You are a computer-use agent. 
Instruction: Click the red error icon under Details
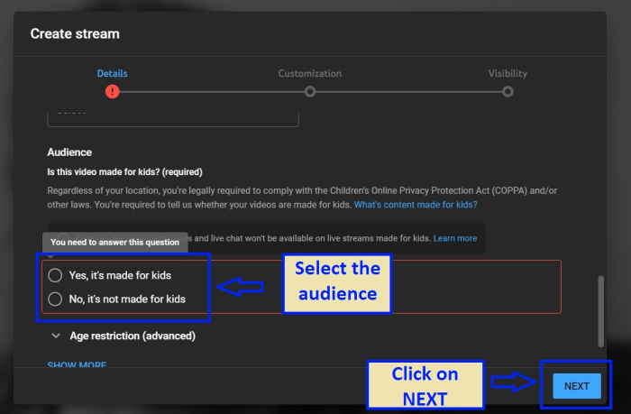(113, 92)
